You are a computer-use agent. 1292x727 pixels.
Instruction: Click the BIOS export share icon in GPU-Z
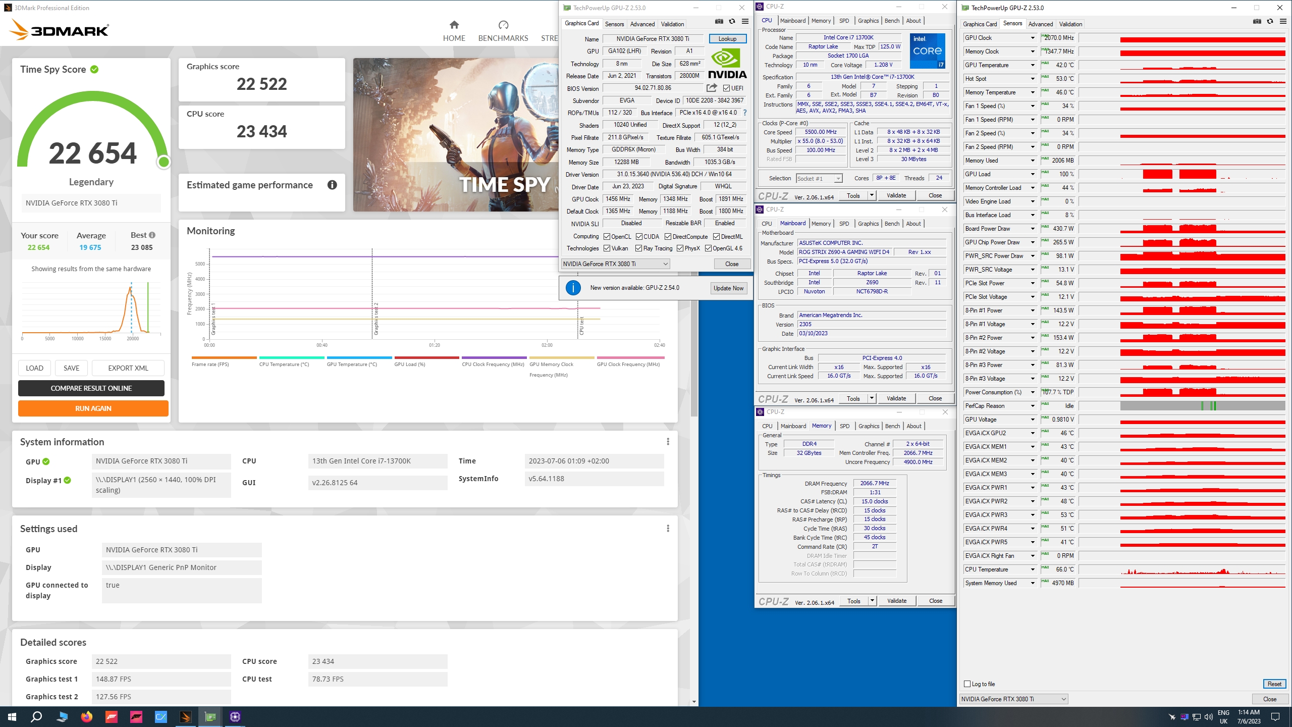tap(712, 88)
